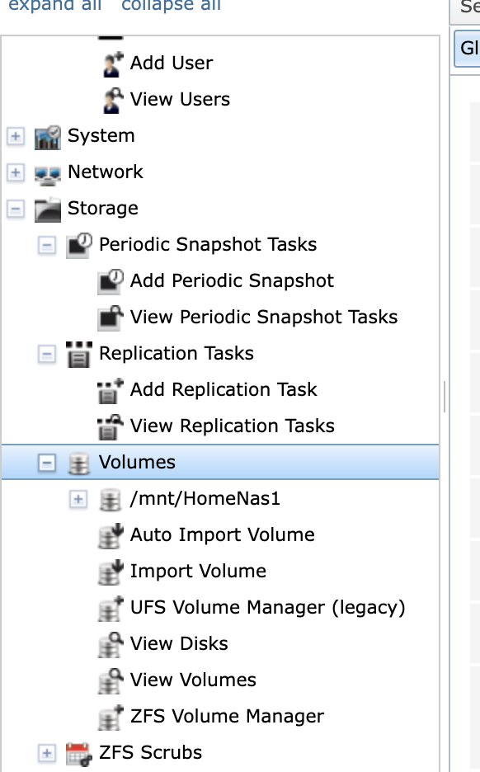Click the collapse all link

(x=171, y=6)
